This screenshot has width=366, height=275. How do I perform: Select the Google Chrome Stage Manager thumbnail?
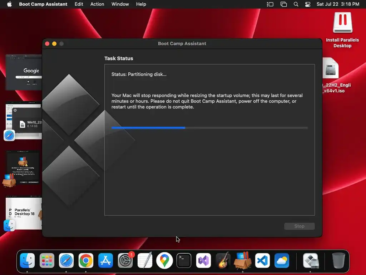(24, 72)
